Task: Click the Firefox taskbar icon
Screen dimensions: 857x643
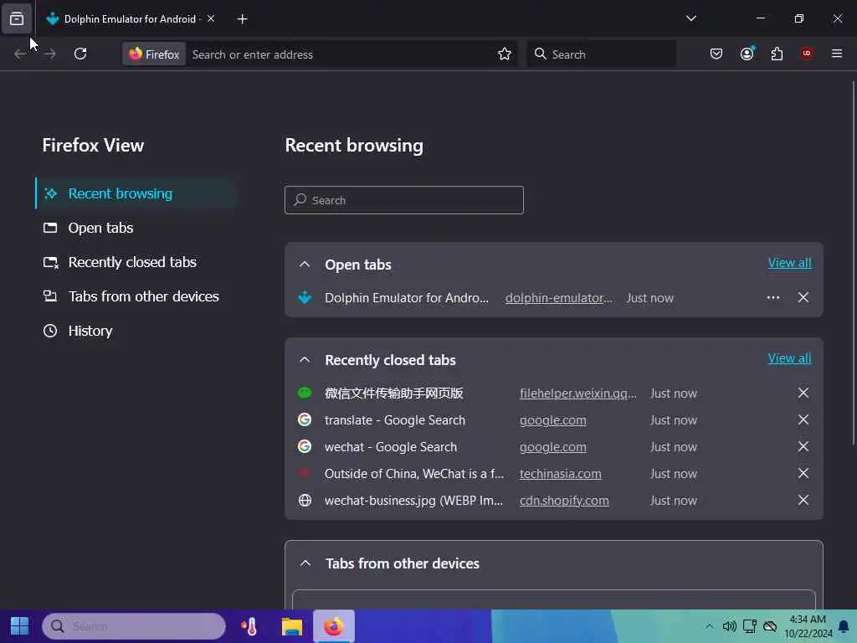Action: 333,626
